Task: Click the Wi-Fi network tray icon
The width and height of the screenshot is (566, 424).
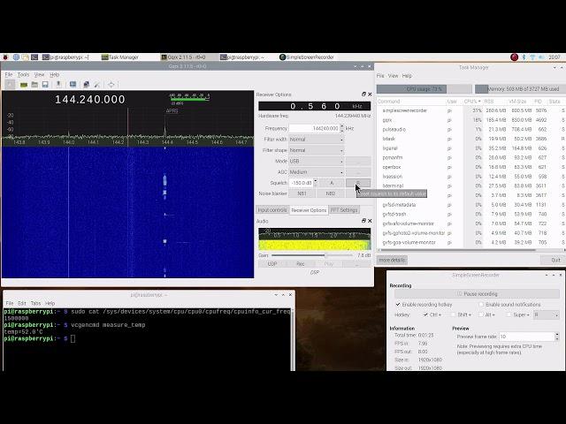Action: coord(532,57)
